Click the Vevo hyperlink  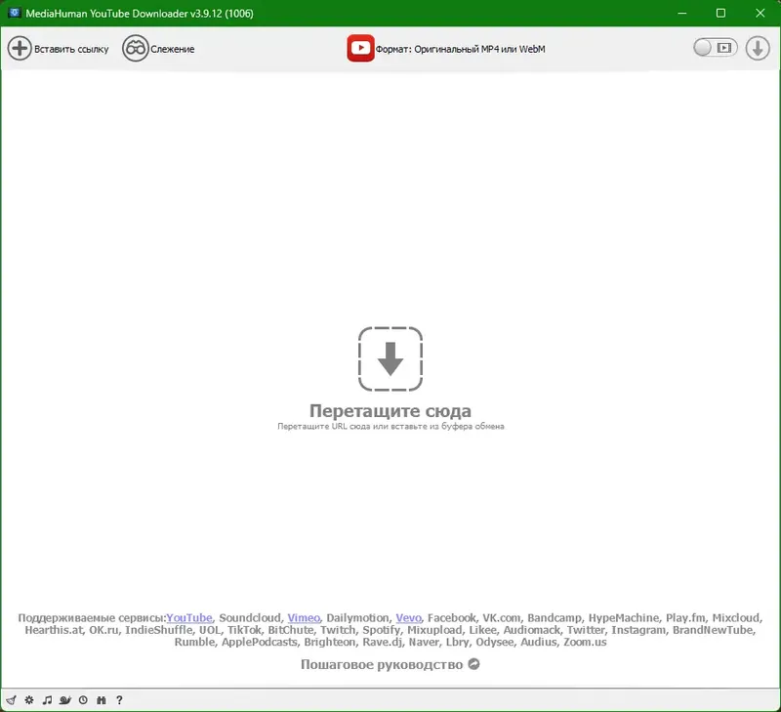410,617
